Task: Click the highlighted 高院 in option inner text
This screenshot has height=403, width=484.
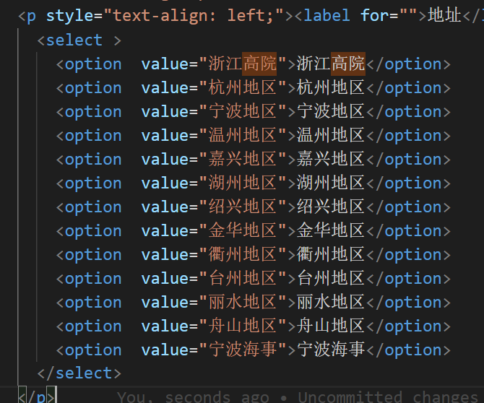Action: point(348,64)
